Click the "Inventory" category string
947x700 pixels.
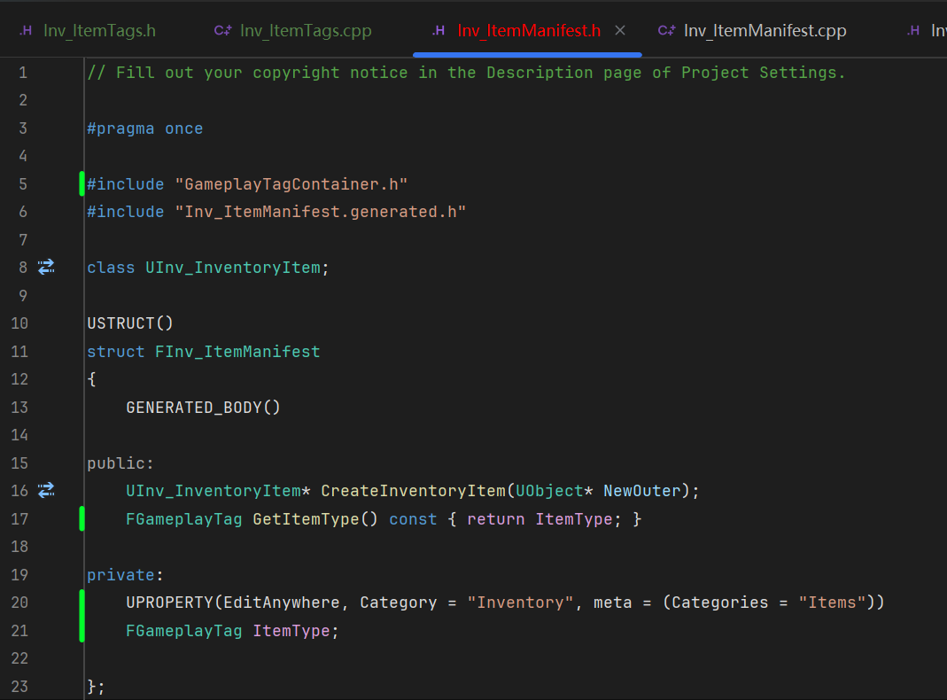click(x=520, y=603)
